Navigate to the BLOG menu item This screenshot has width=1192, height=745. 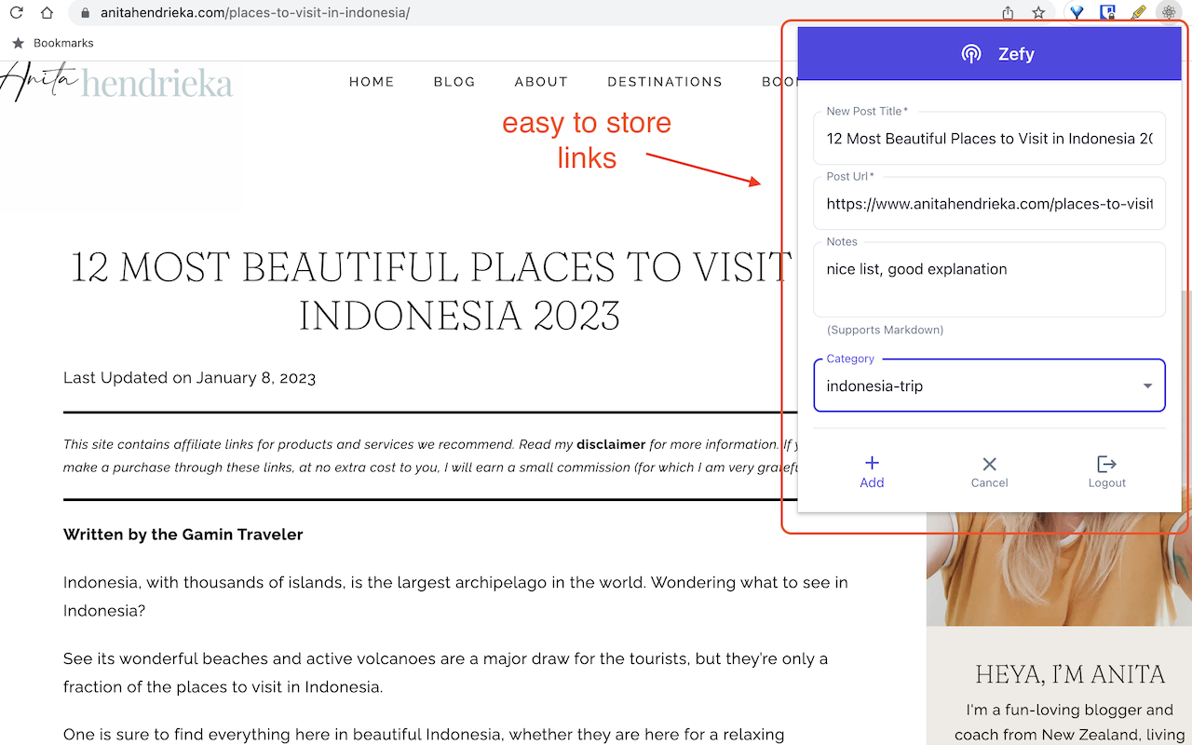coord(454,82)
